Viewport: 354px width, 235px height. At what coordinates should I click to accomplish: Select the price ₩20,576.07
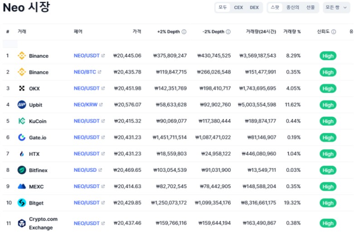click(127, 105)
